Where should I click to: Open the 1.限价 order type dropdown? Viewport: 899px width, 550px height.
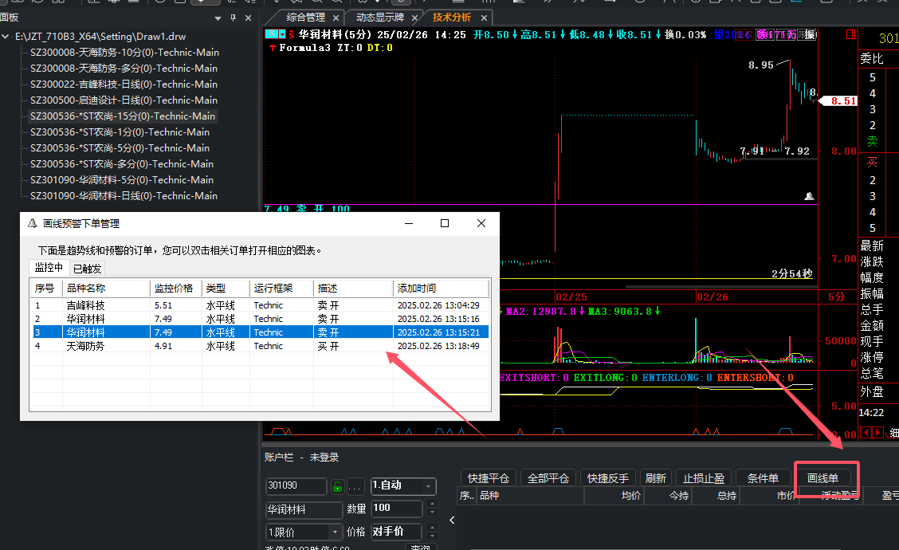(x=304, y=532)
